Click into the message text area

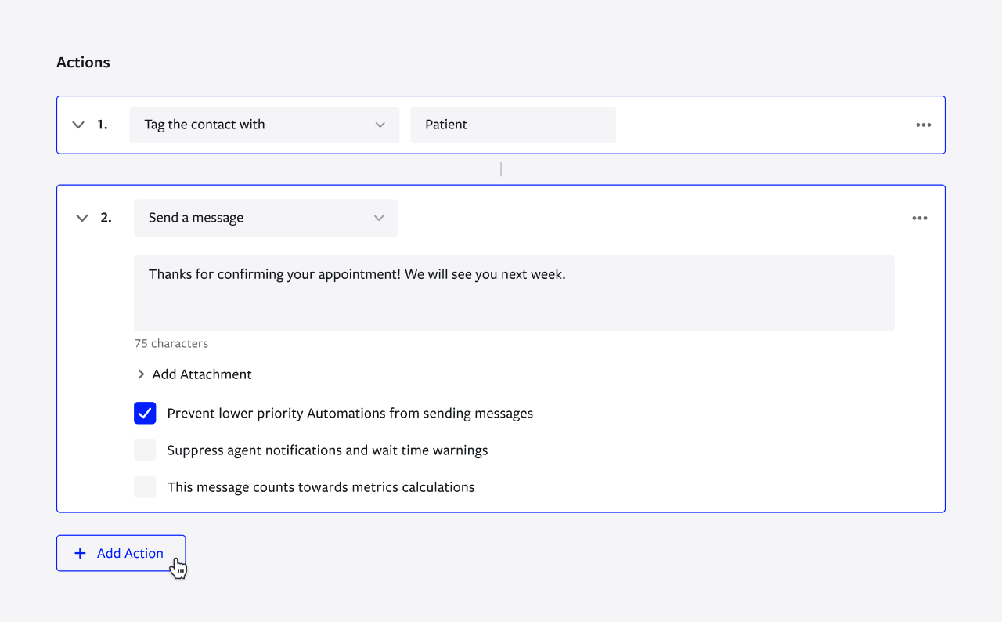514,293
